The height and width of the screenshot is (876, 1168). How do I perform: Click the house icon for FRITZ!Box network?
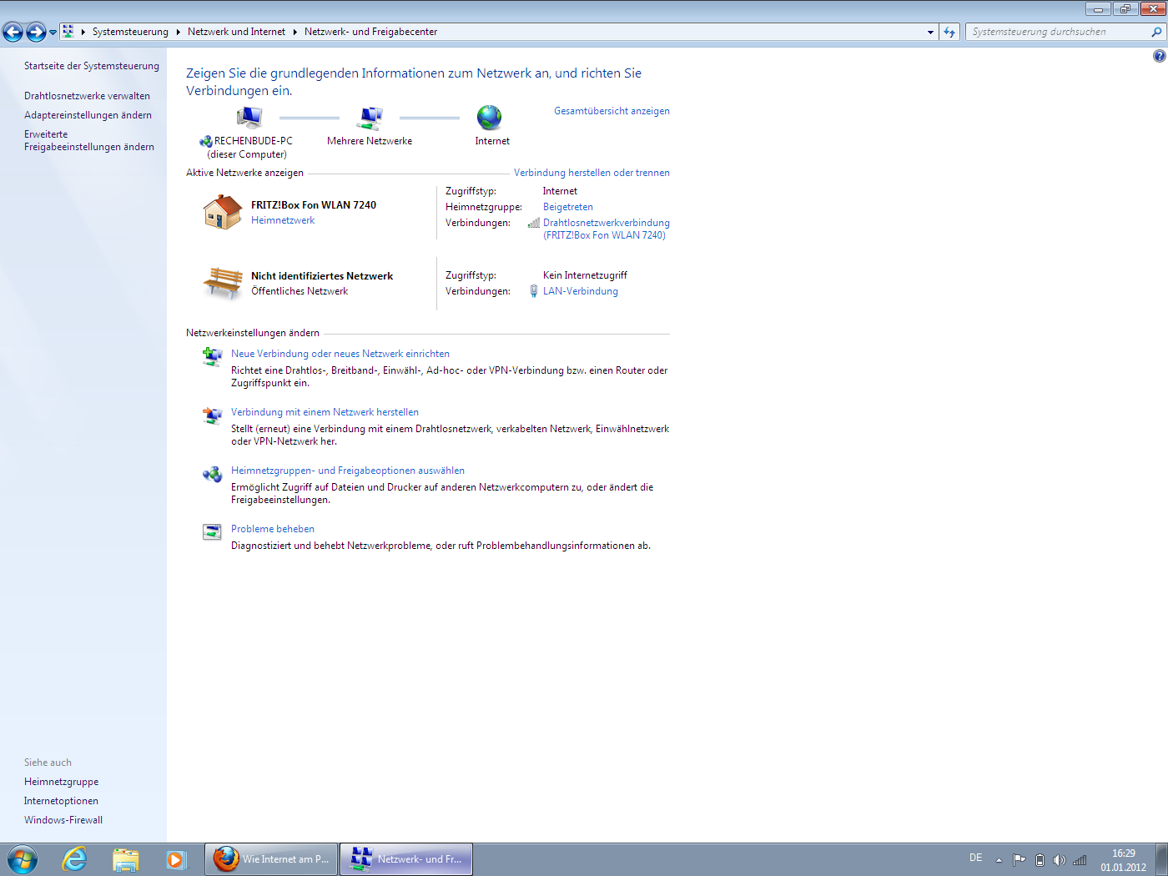point(222,212)
